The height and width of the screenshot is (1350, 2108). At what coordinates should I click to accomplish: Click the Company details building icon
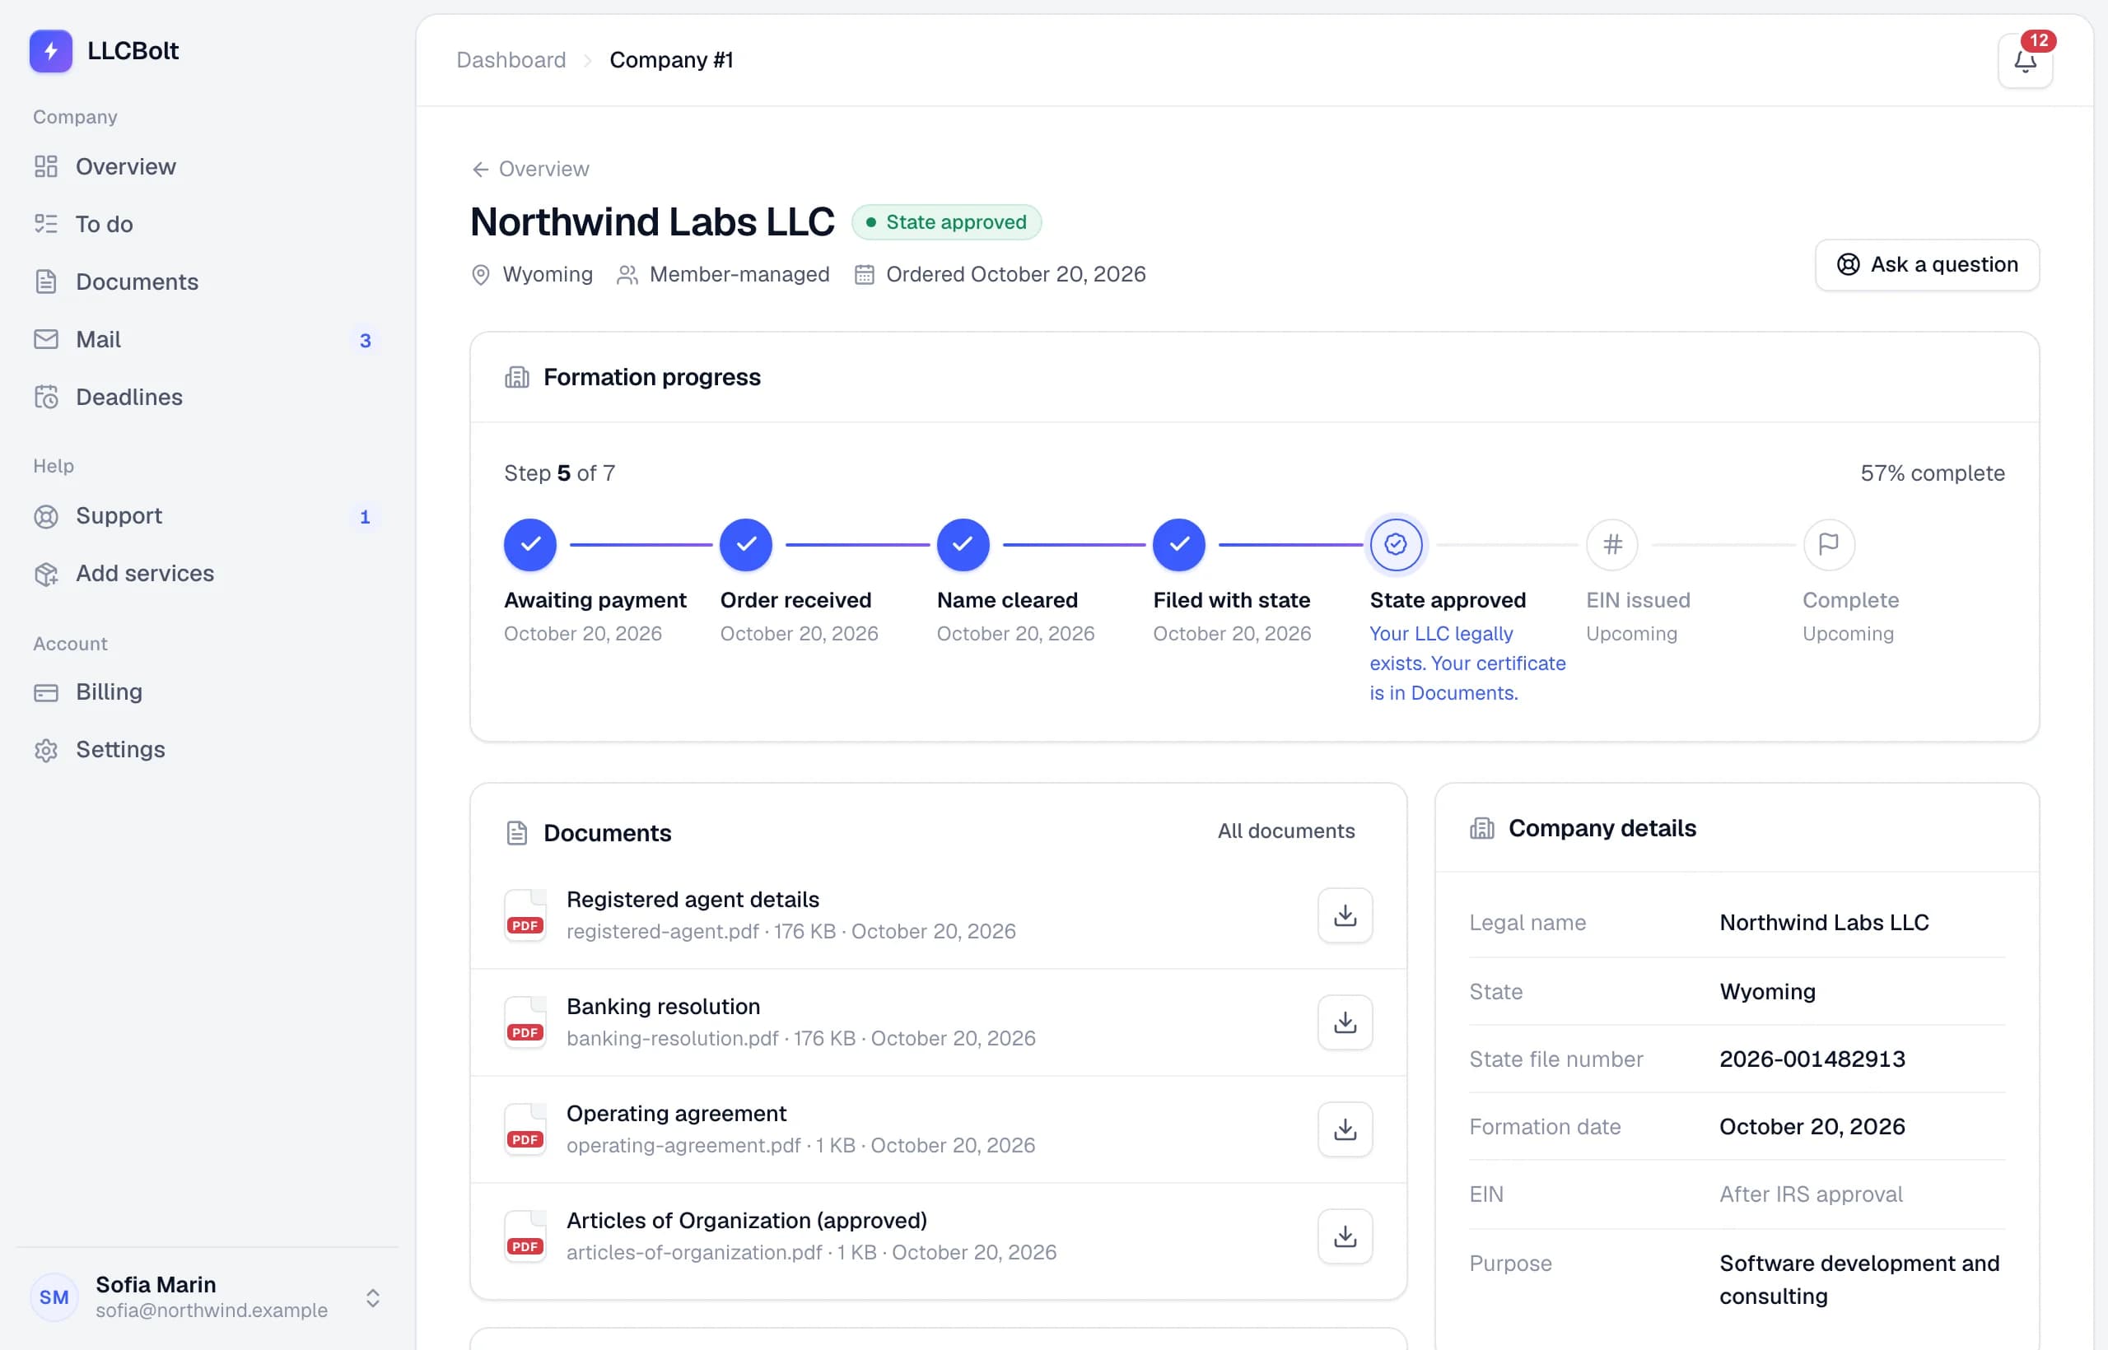(1482, 828)
